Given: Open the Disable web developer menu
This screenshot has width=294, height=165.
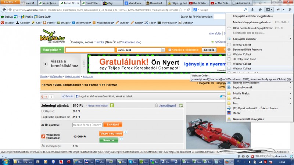Looking at the screenshot, I should tap(7, 23).
